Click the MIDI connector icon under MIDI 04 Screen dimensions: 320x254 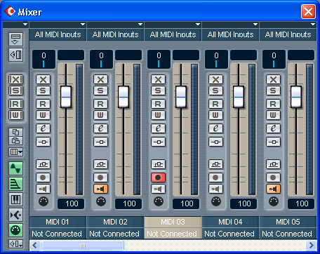point(216,201)
